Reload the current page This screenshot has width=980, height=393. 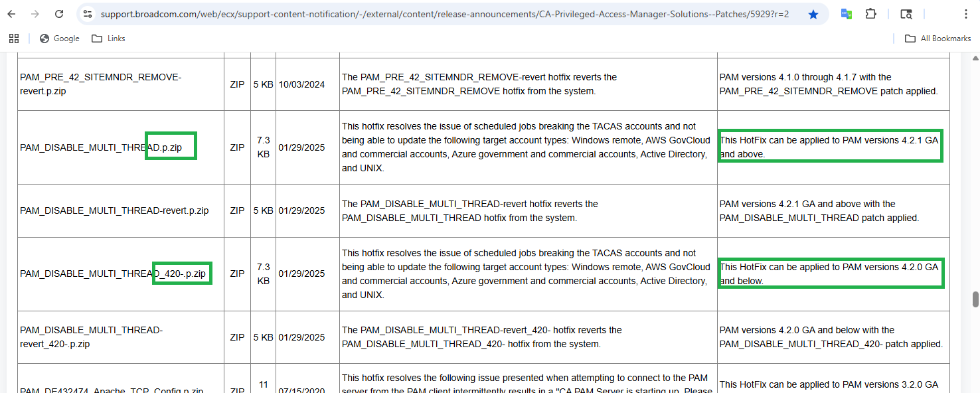(59, 14)
